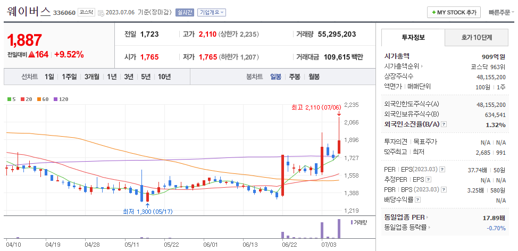This screenshot has height=251, width=518.
Task: Click help icon beside PER EPS(2023.03)
Action: pyautogui.click(x=442, y=170)
